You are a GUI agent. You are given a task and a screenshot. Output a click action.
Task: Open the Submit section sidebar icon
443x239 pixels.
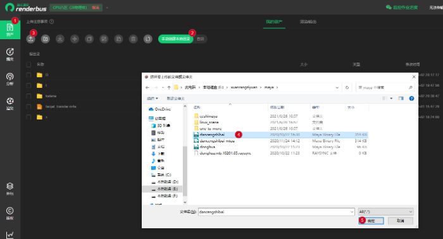(10, 54)
